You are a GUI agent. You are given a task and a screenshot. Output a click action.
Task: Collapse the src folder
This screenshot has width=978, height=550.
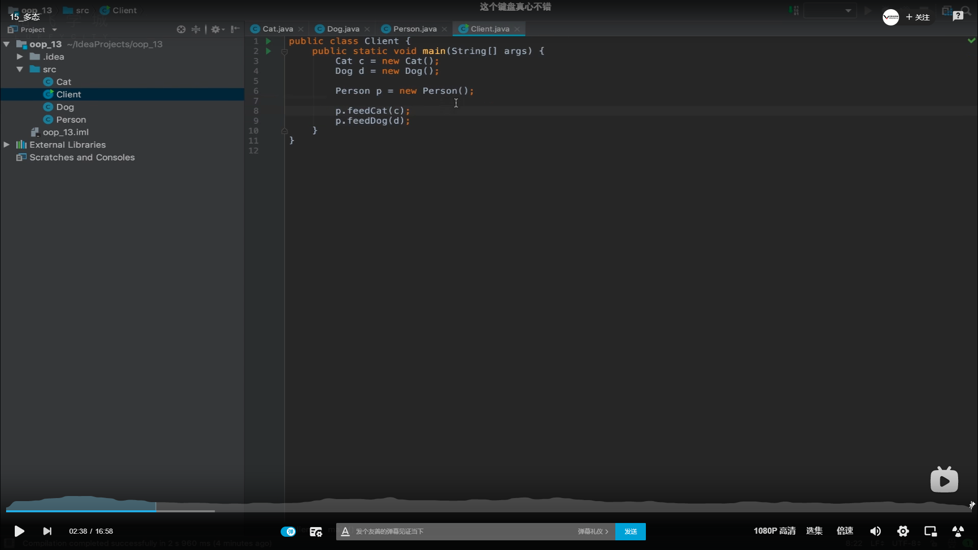[20, 69]
